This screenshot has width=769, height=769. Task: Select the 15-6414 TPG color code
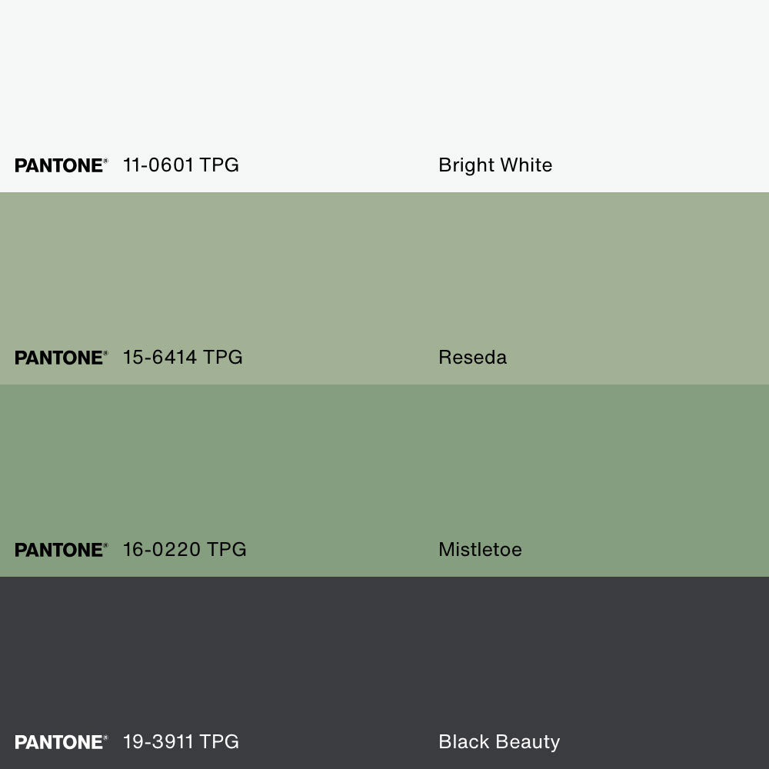tap(182, 358)
